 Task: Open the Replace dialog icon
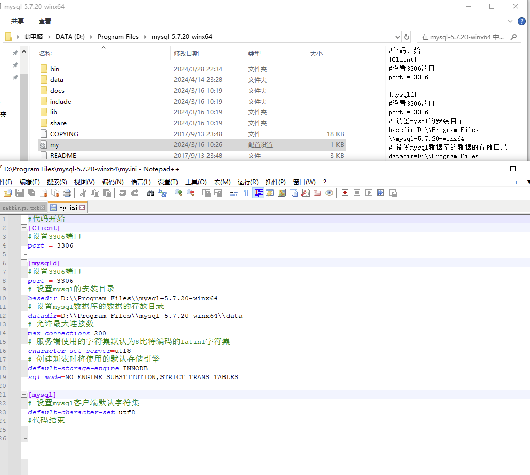(163, 193)
